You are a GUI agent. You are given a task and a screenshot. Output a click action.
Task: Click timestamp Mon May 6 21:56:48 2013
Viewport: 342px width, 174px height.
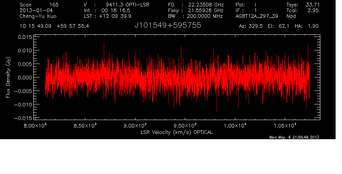click(x=294, y=137)
